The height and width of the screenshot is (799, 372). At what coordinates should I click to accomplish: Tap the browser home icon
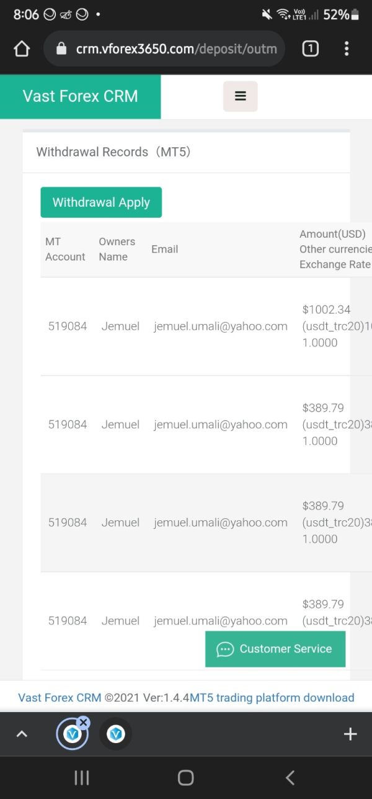point(22,49)
